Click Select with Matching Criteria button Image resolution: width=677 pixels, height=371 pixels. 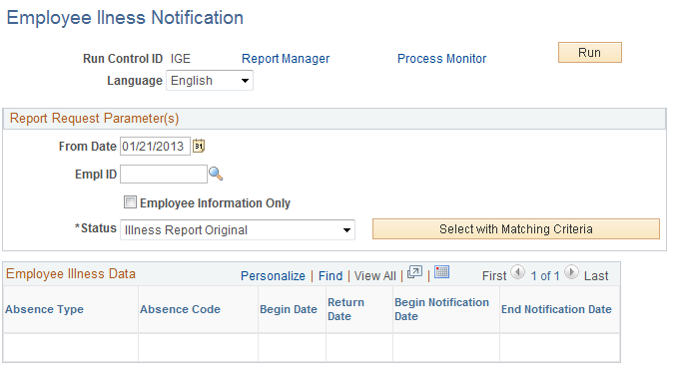pyautogui.click(x=516, y=228)
